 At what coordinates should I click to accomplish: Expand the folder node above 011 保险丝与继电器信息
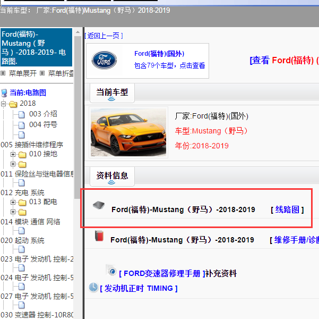tap(13, 164)
